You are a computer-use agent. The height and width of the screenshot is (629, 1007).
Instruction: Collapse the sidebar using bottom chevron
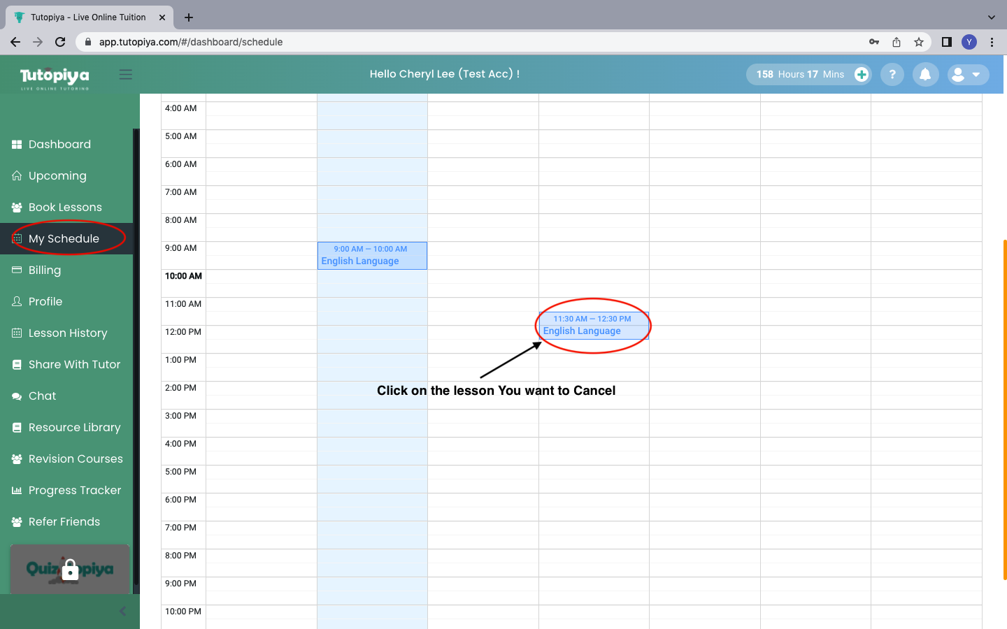click(122, 612)
